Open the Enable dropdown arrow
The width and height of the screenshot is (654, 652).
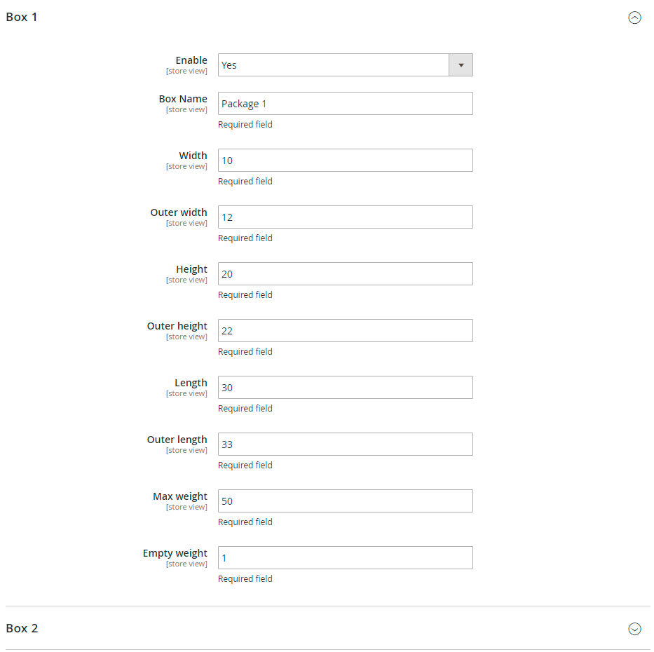click(461, 65)
